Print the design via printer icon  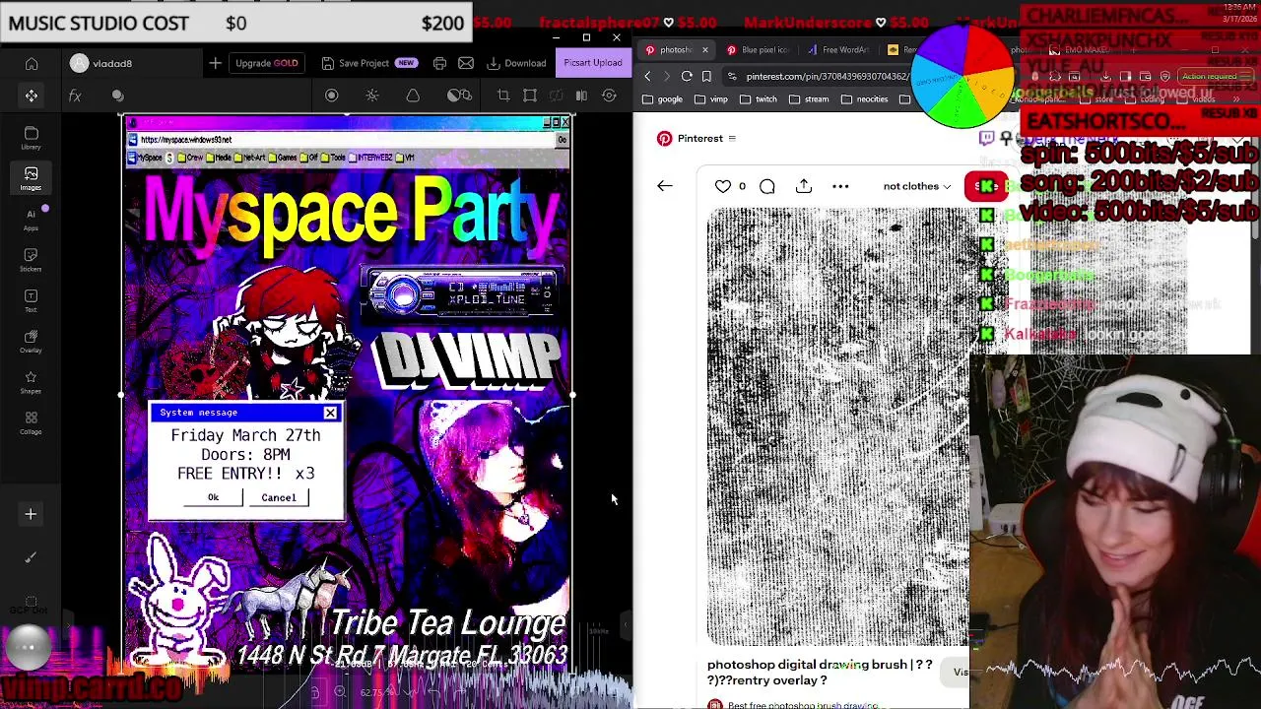point(439,64)
